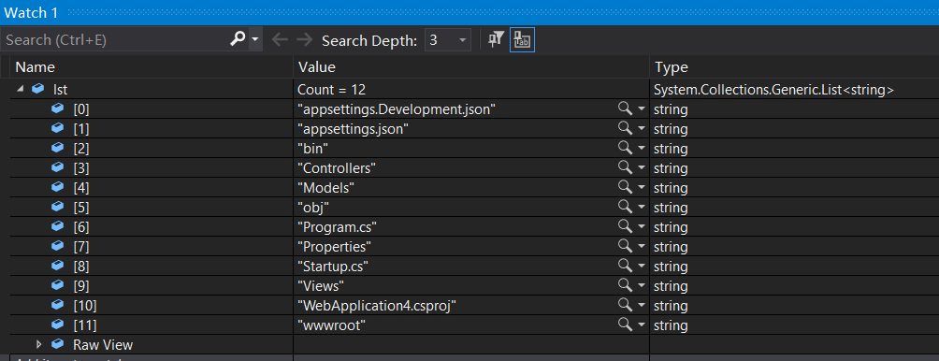Open the search options dropdown arrow
939x361 pixels.
tap(255, 39)
